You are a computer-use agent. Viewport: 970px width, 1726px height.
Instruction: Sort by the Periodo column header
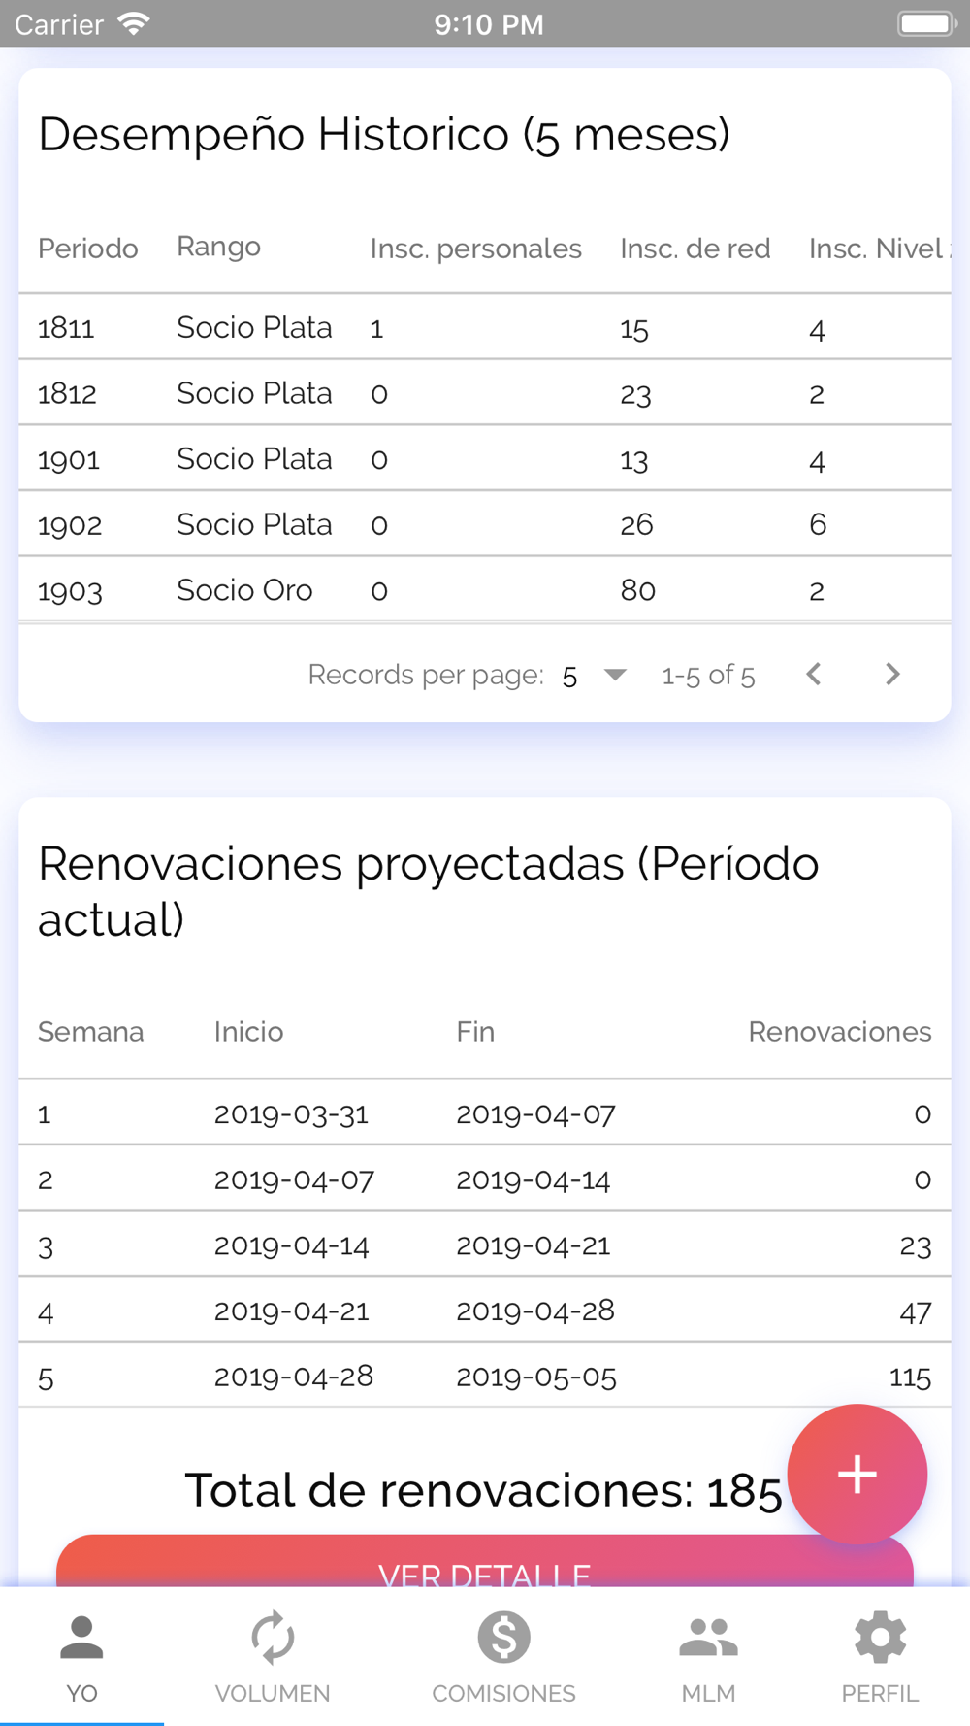tap(87, 249)
